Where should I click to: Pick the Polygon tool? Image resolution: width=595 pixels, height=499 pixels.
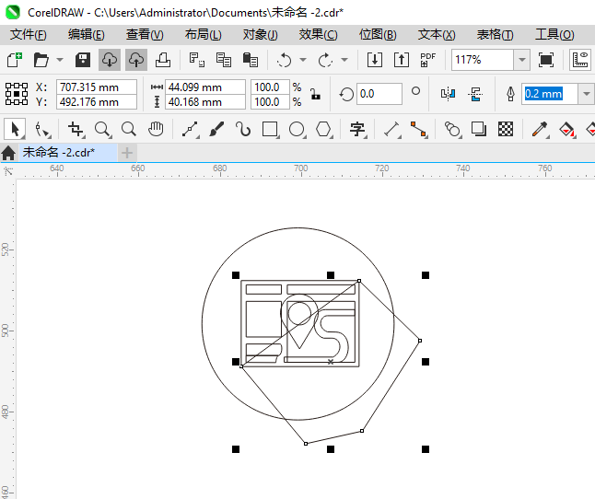pos(323,129)
